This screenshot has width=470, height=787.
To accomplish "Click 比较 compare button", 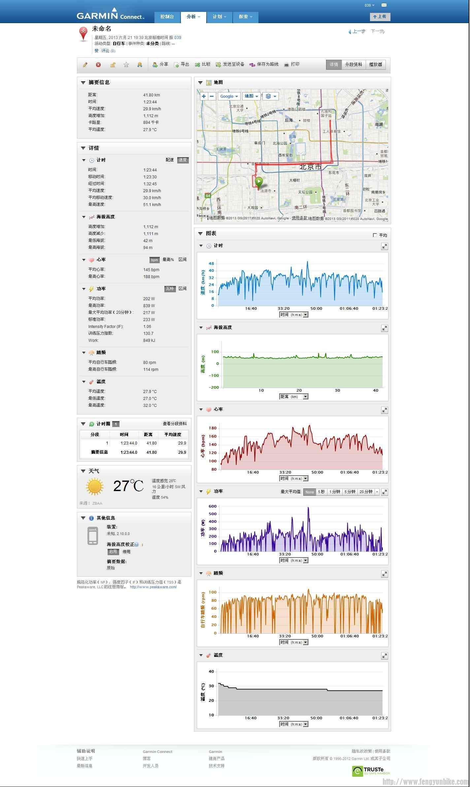I will tap(203, 64).
